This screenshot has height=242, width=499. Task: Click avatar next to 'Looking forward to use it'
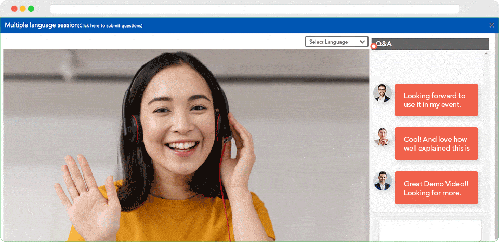[x=383, y=93]
